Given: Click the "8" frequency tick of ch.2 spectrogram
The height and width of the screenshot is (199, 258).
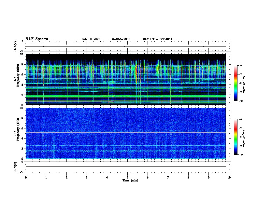Looking at the screenshot, I should pos(23,118).
